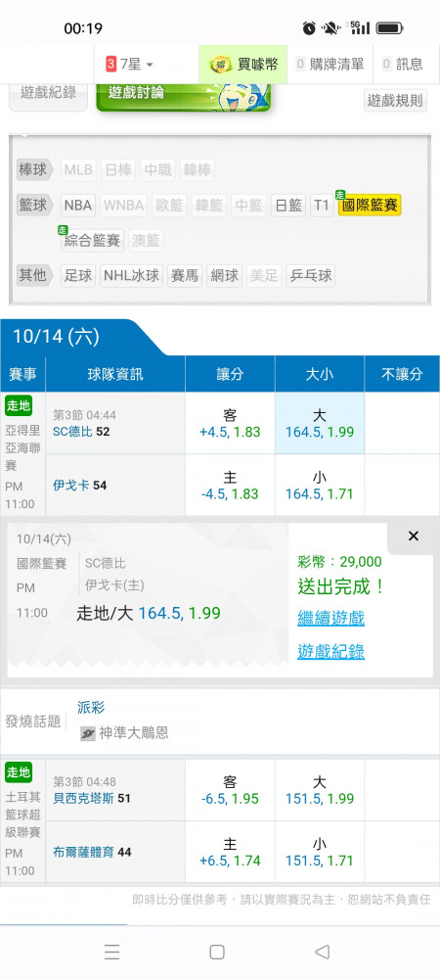Tap the 買噱幣 coin icon
Image resolution: width=440 pixels, height=979 pixels.
[220, 64]
